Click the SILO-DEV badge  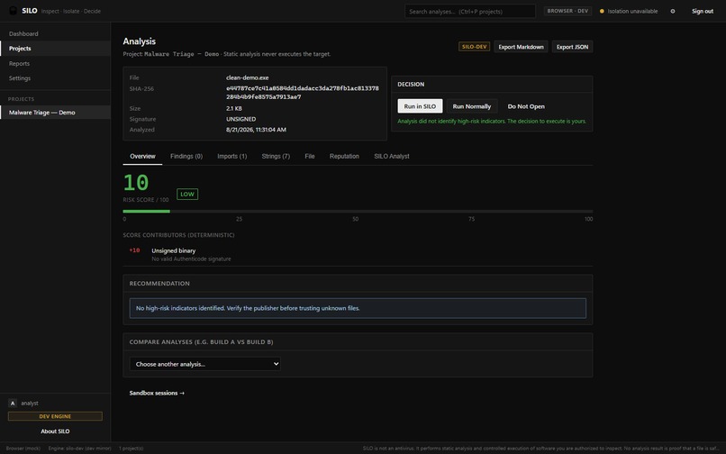click(474, 47)
